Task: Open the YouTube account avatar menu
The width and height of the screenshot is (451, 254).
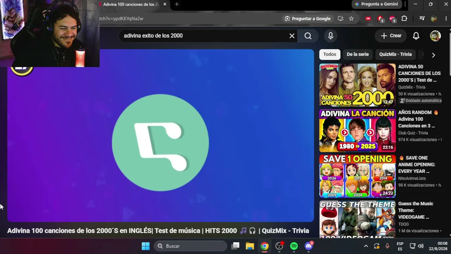Action: [x=435, y=36]
